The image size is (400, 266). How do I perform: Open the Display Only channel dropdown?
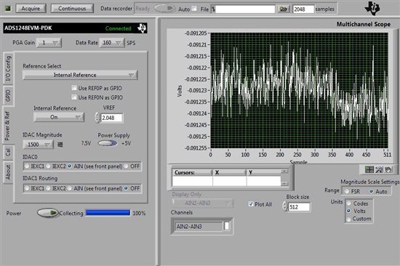202,203
